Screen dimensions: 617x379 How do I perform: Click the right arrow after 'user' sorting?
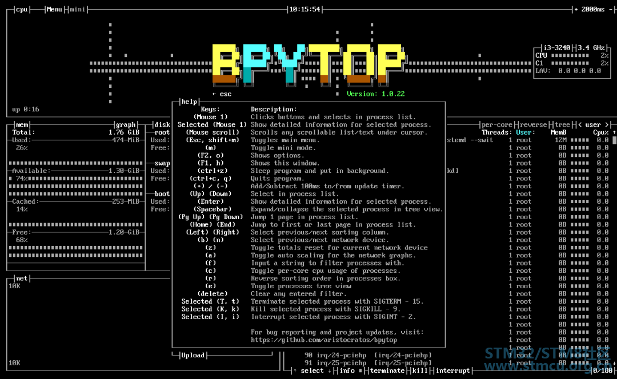pyautogui.click(x=608, y=124)
